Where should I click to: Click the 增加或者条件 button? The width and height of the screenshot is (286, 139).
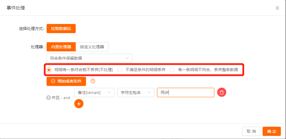(x=66, y=81)
